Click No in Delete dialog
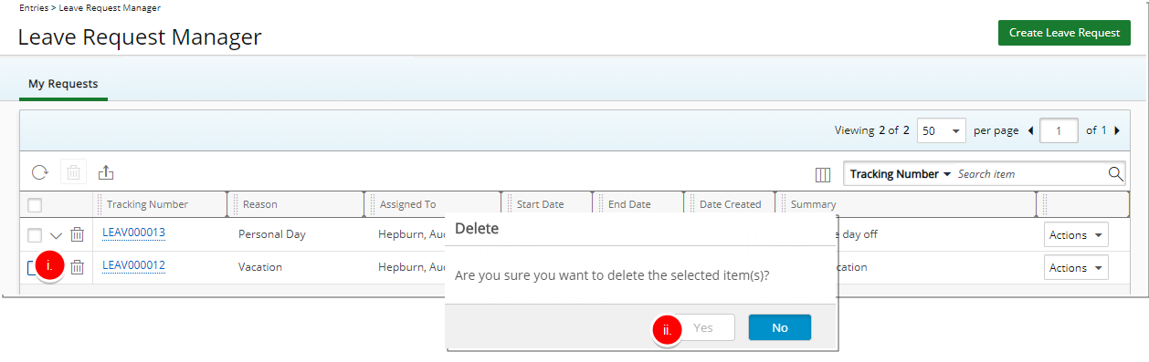 tap(780, 327)
